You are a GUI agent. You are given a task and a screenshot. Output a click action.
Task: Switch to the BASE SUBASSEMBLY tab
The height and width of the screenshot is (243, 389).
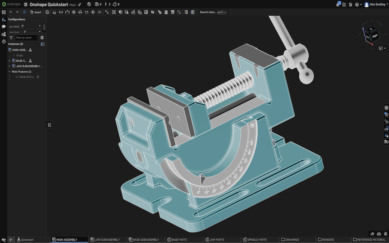pos(146,240)
